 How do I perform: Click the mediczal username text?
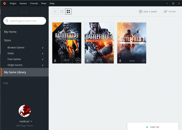(x=24, y=121)
